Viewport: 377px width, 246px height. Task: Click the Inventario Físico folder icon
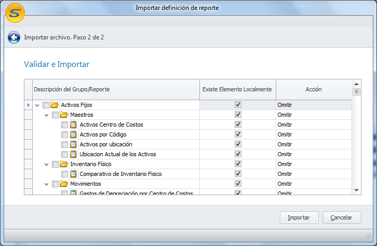(x=64, y=164)
